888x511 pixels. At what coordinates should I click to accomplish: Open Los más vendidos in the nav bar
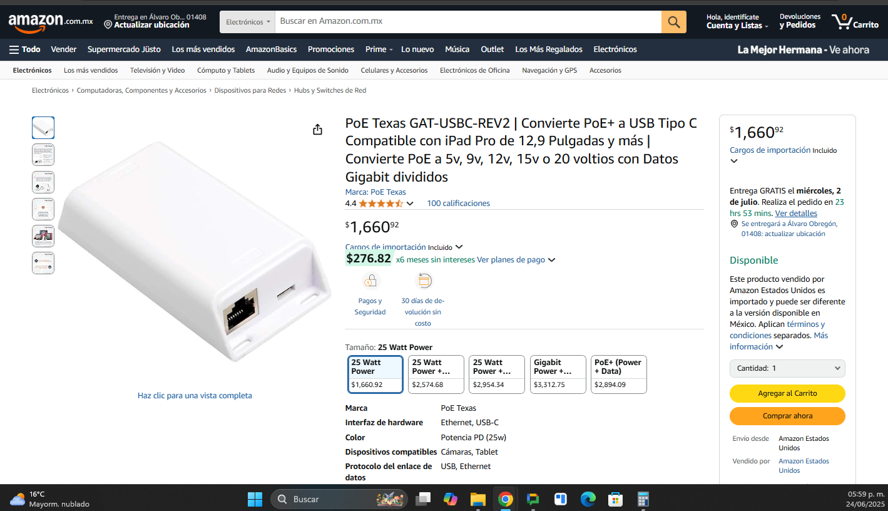click(x=203, y=49)
